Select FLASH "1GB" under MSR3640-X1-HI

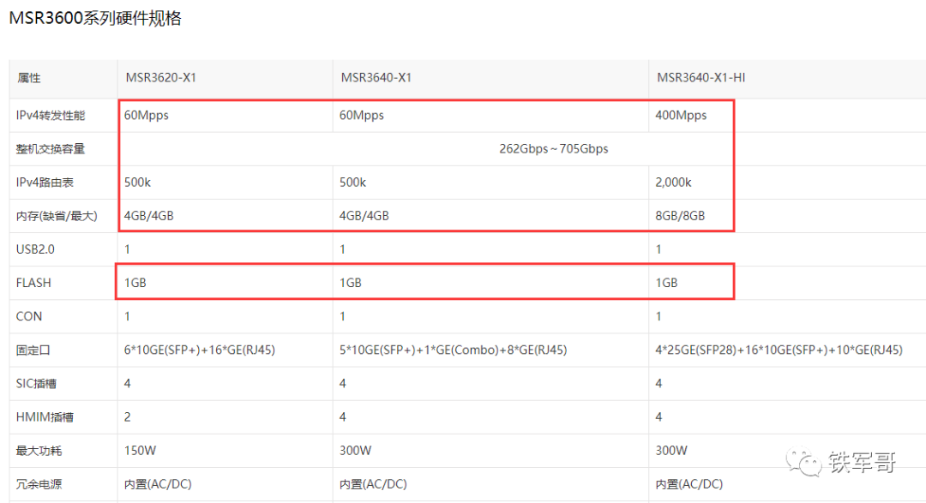(666, 283)
